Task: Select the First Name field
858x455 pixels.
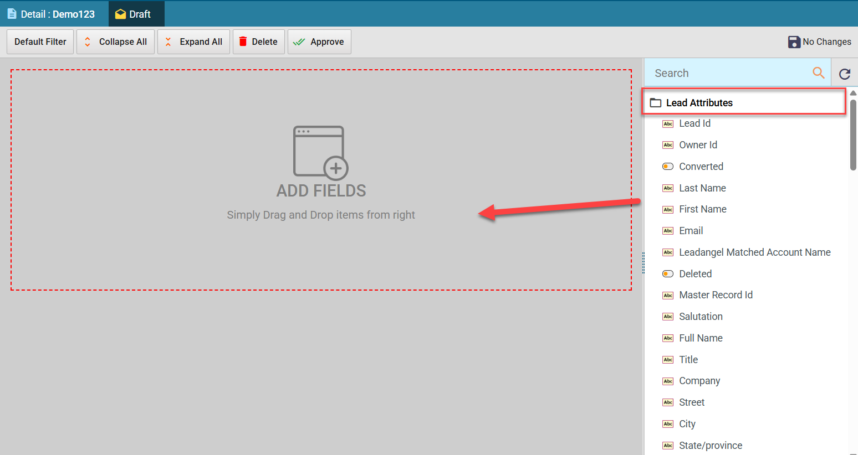Action: [703, 209]
